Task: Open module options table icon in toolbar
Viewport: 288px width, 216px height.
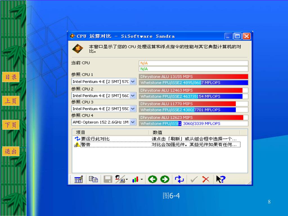Action: coord(78,179)
